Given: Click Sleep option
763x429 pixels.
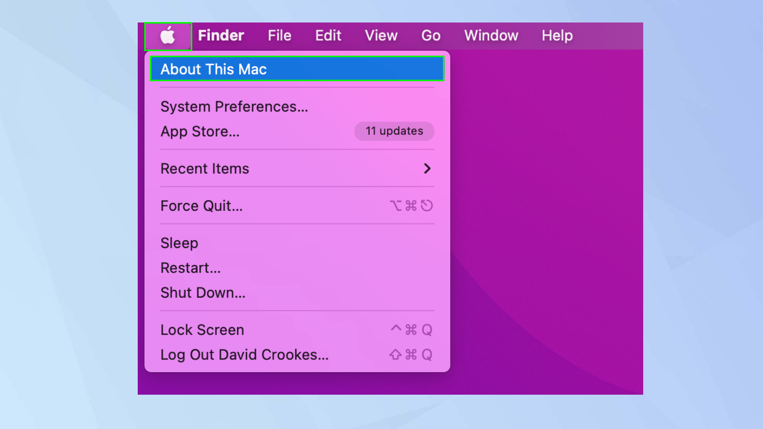Looking at the screenshot, I should click(179, 242).
